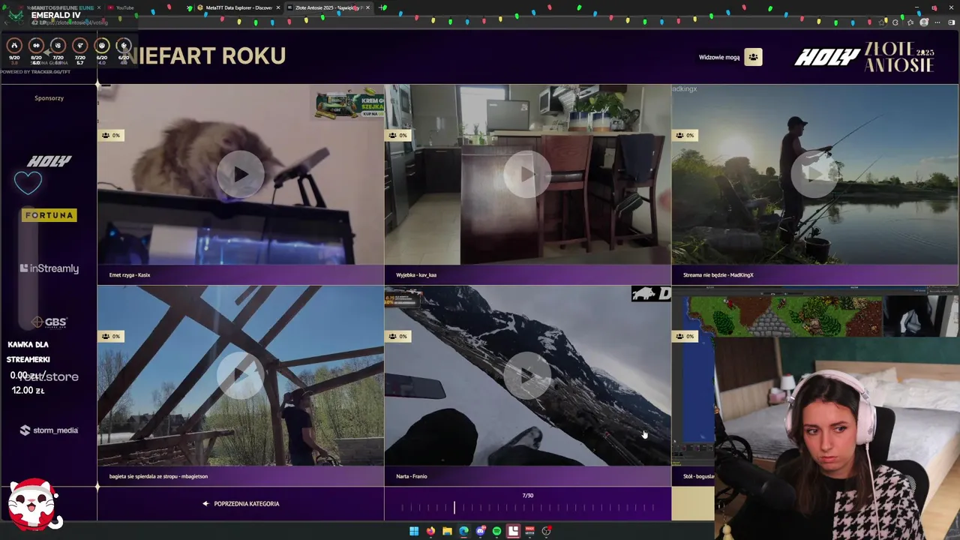Click the 'Streama nie będzie - MadKingX' caption

click(x=718, y=274)
